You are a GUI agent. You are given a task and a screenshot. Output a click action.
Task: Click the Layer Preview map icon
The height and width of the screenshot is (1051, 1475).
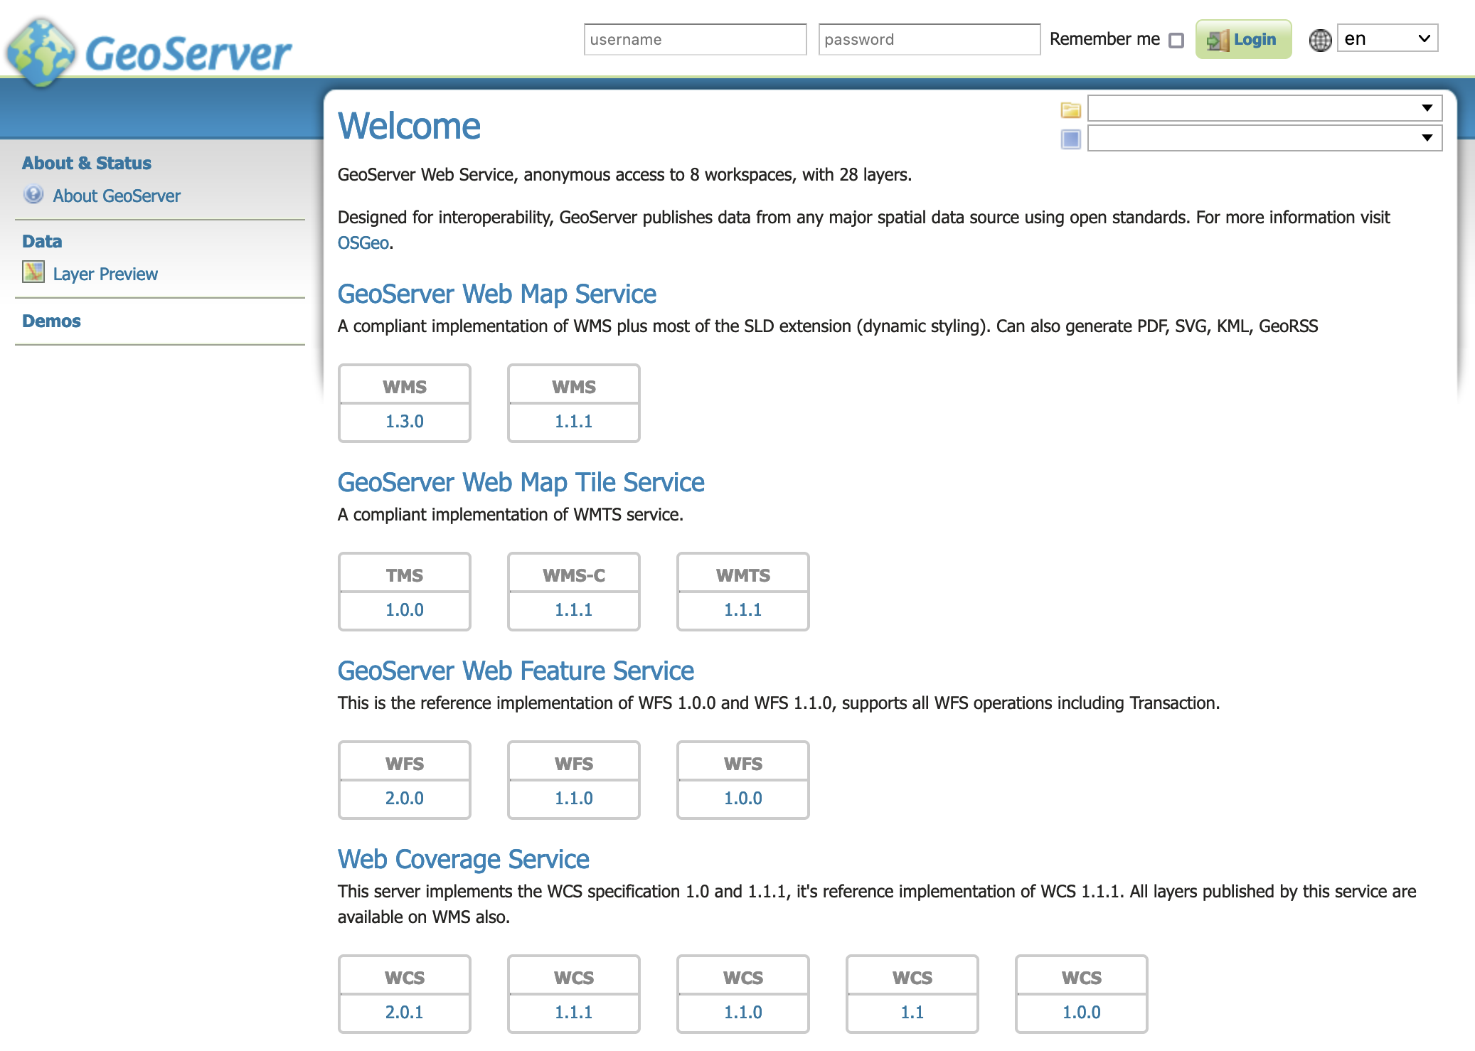[33, 272]
